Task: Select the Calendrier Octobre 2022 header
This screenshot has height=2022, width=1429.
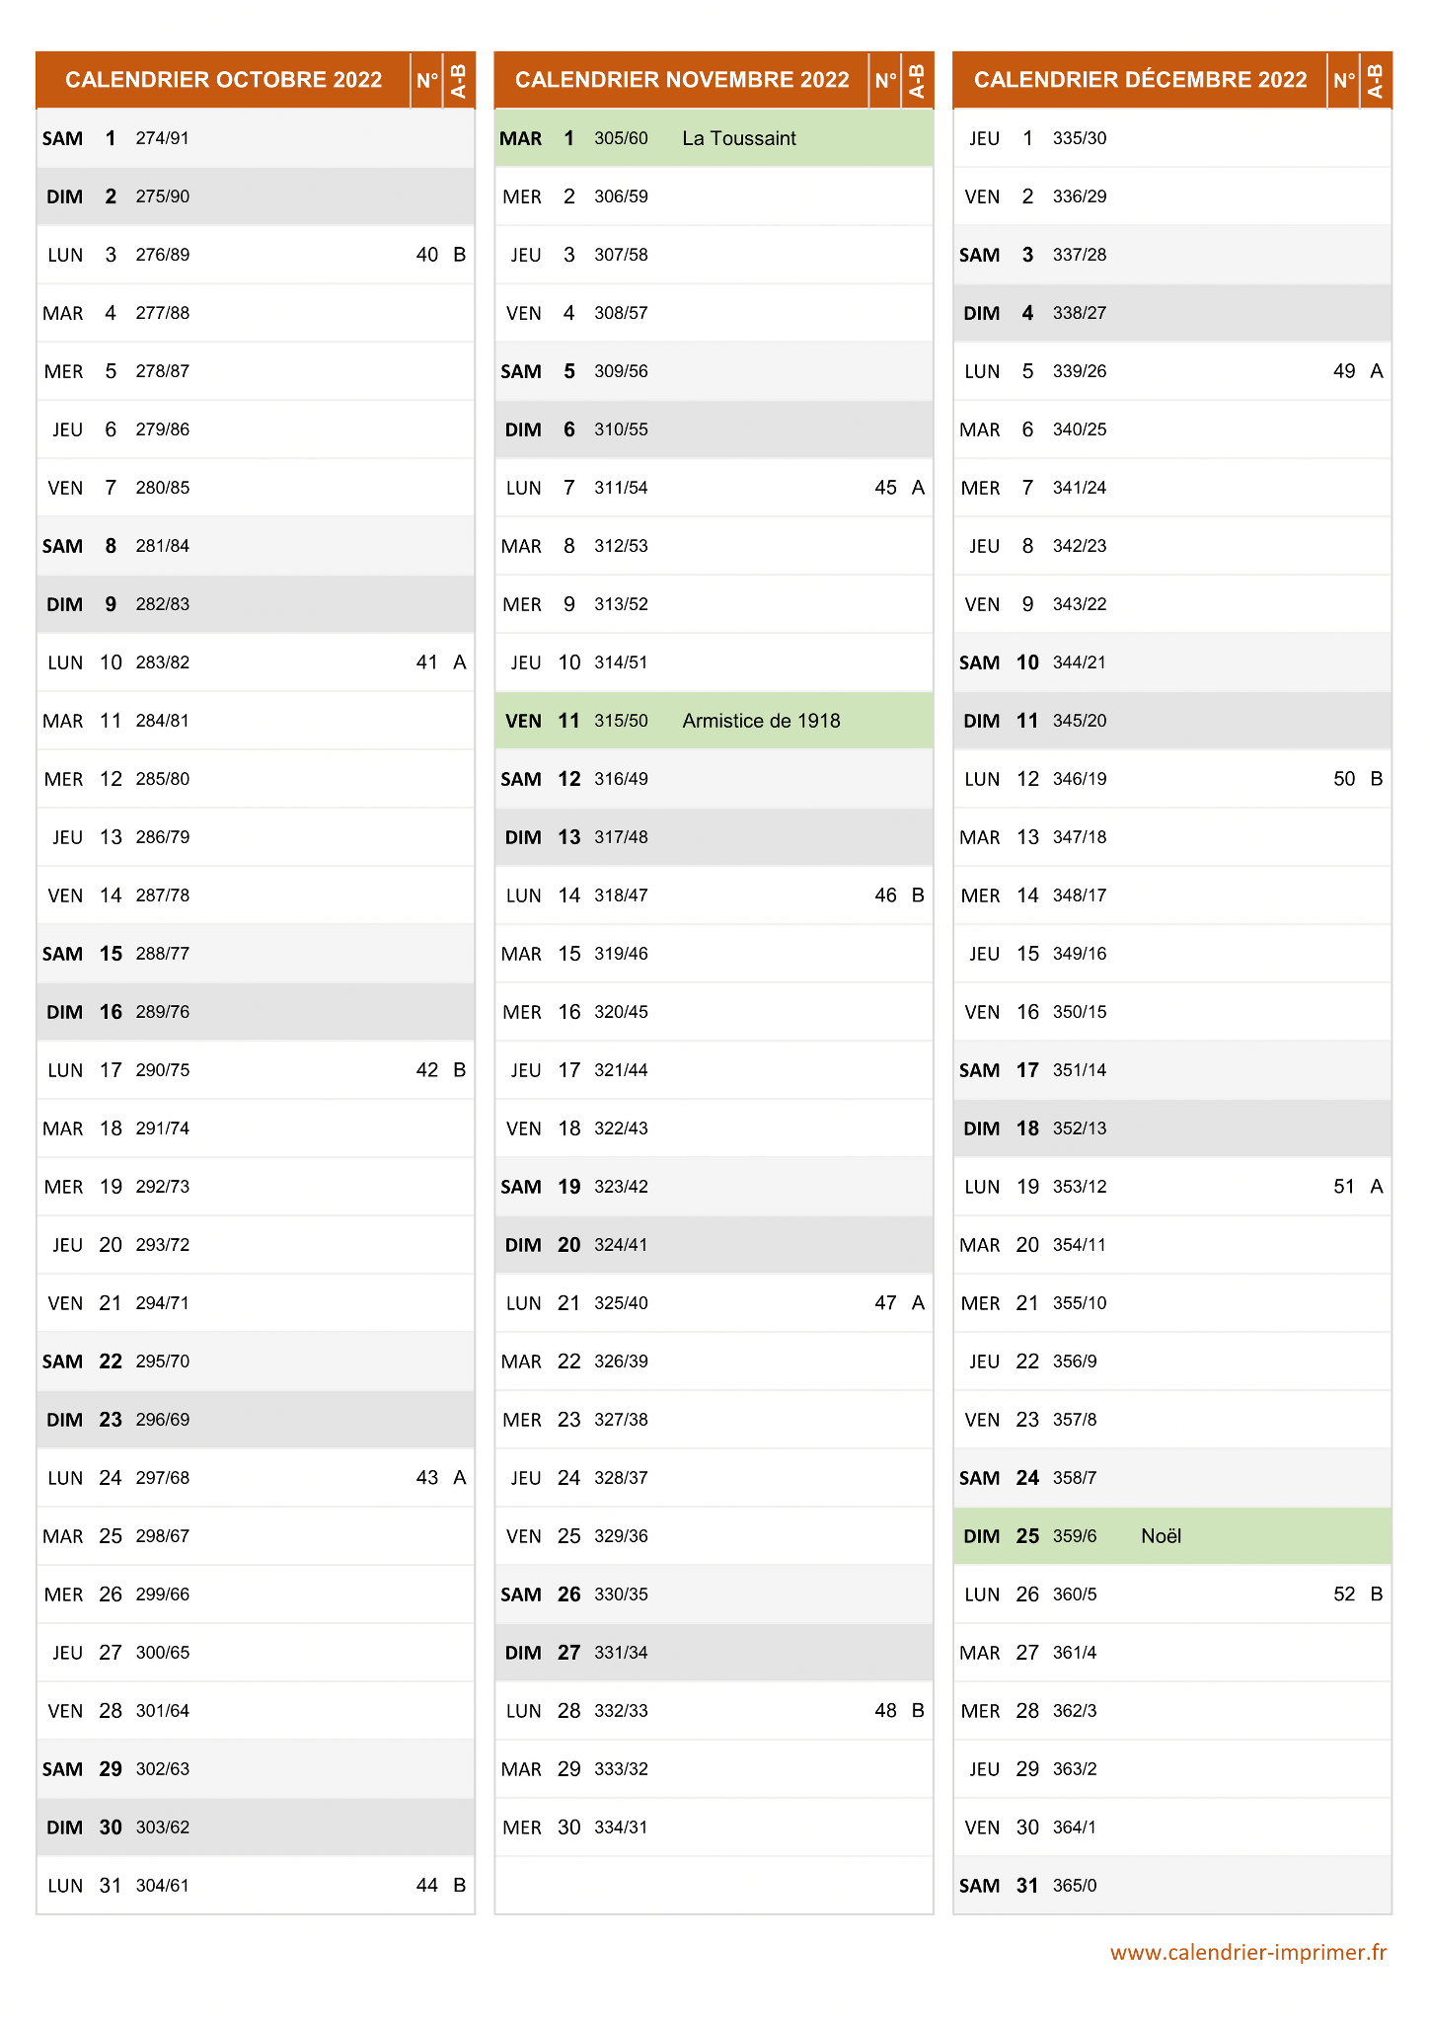Action: tap(223, 80)
